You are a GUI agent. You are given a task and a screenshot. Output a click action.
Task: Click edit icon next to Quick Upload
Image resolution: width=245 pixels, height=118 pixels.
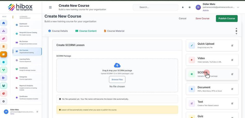click(x=232, y=45)
